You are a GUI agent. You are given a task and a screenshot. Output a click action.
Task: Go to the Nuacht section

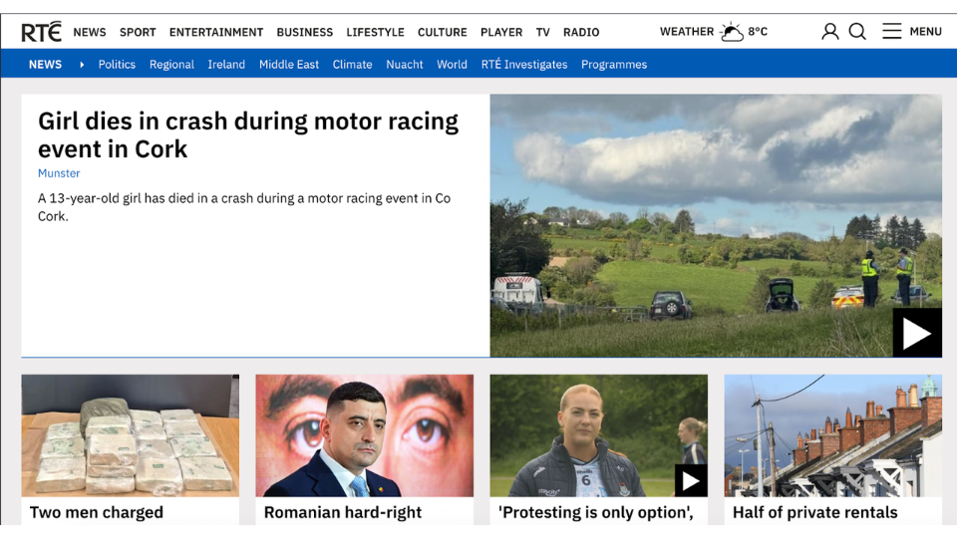click(404, 65)
